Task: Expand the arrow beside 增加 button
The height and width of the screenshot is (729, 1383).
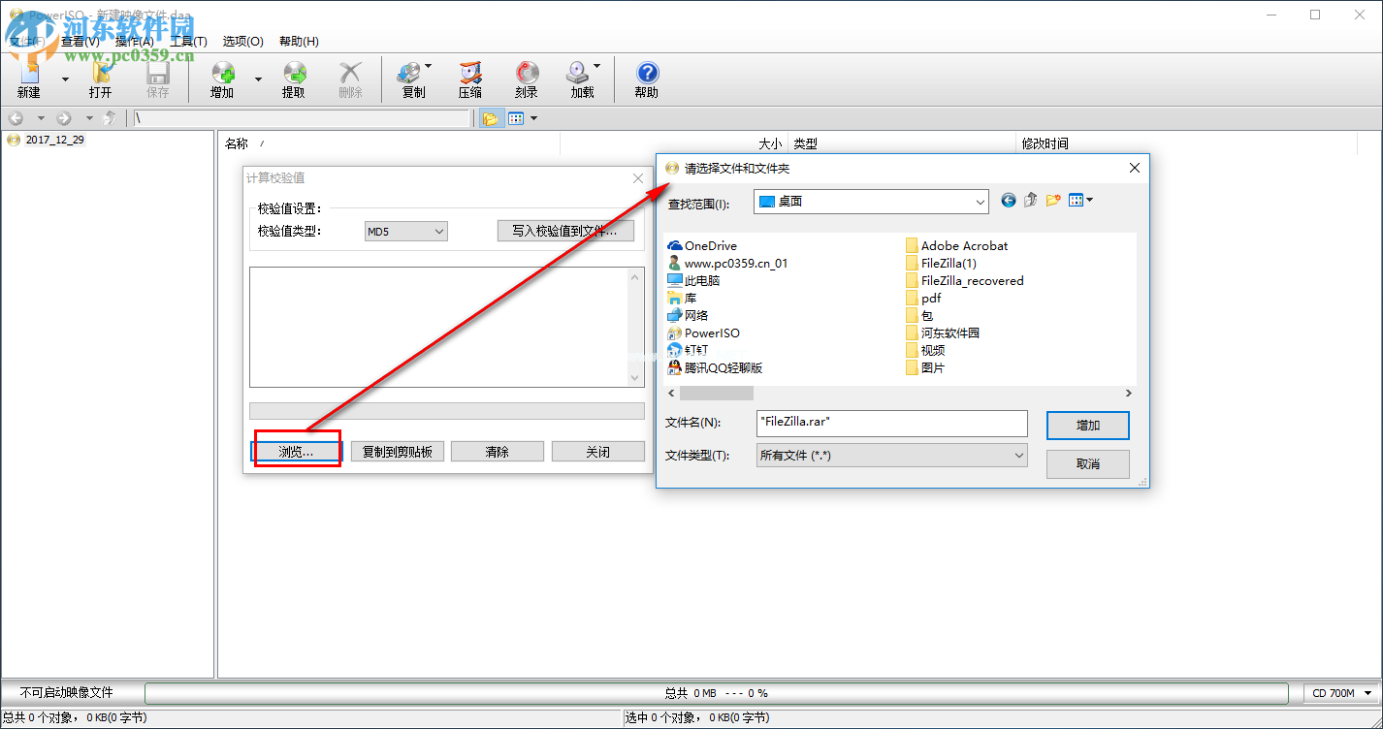Action: coord(258,79)
